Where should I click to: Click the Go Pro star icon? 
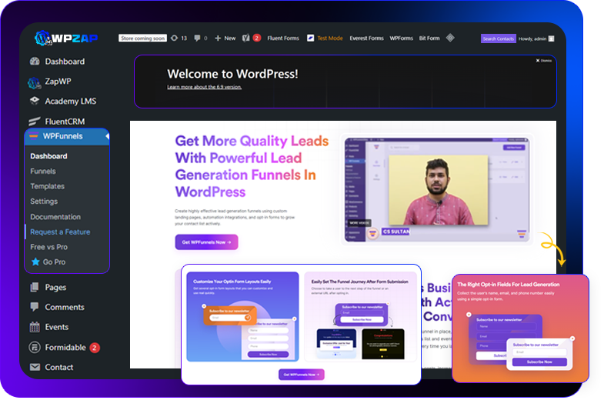click(35, 262)
